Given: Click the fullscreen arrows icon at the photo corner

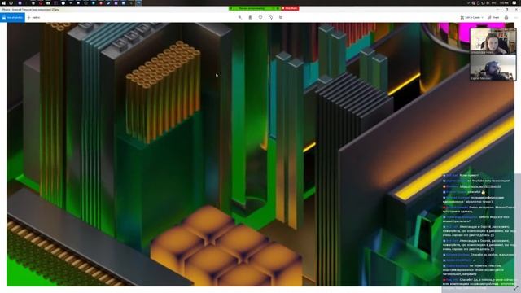Looking at the screenshot, I should [515, 288].
